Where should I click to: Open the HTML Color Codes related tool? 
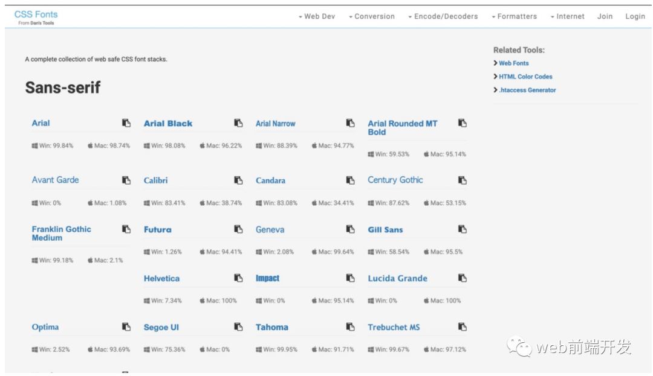point(525,77)
